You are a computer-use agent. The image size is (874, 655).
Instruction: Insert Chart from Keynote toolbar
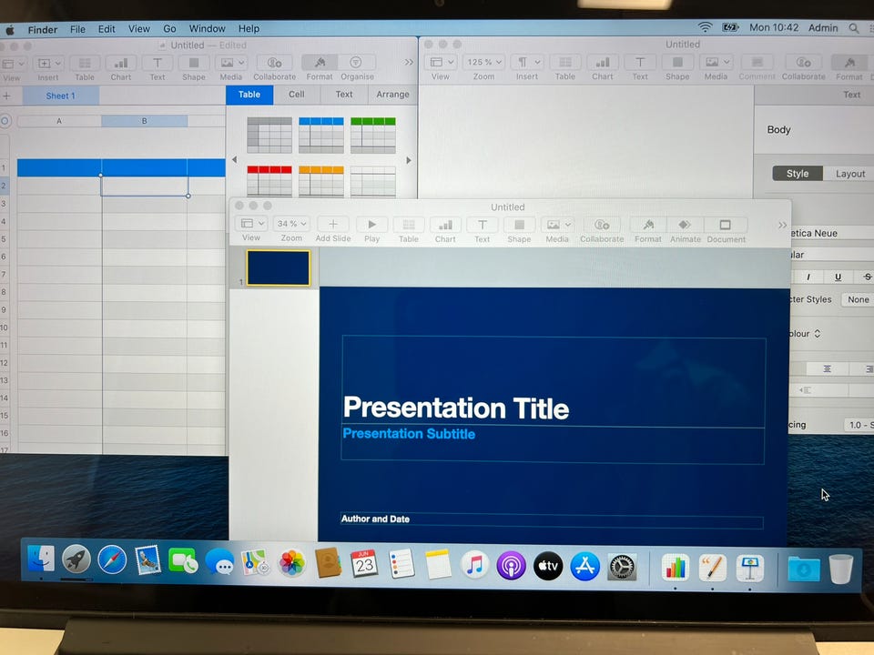(x=445, y=225)
